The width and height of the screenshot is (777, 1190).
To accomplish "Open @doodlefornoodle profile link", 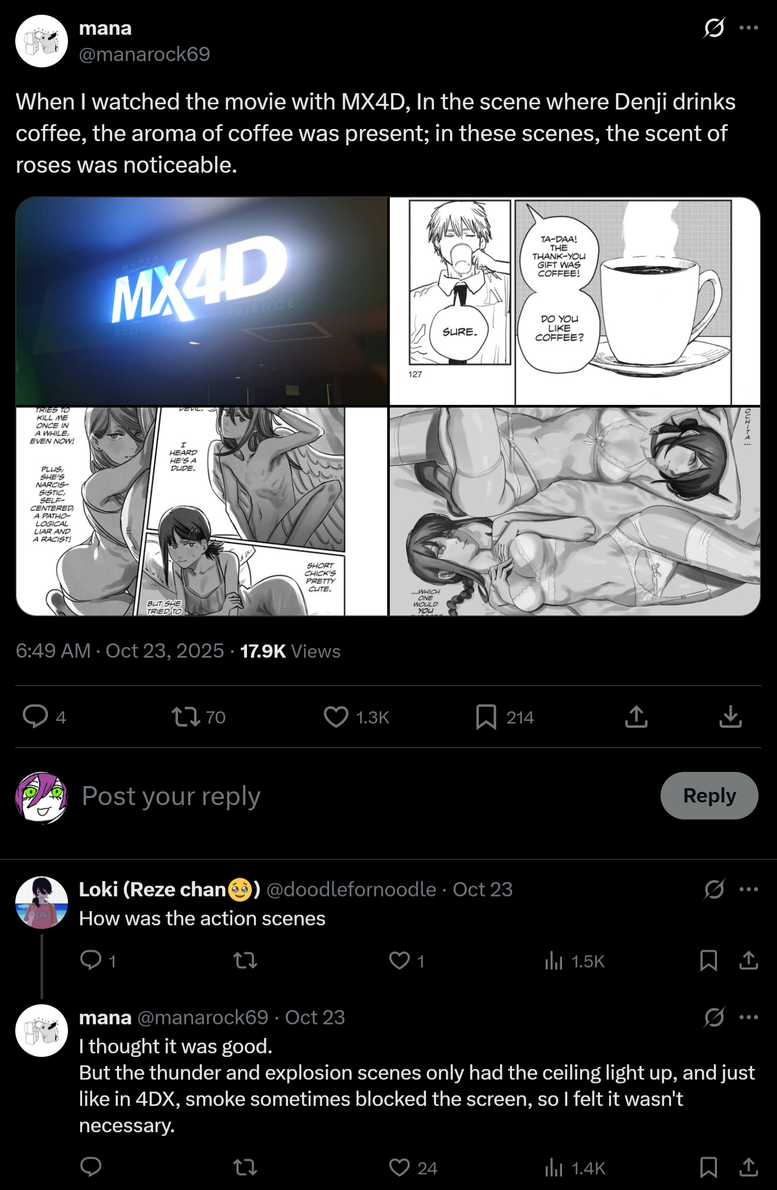I will pyautogui.click(x=351, y=889).
